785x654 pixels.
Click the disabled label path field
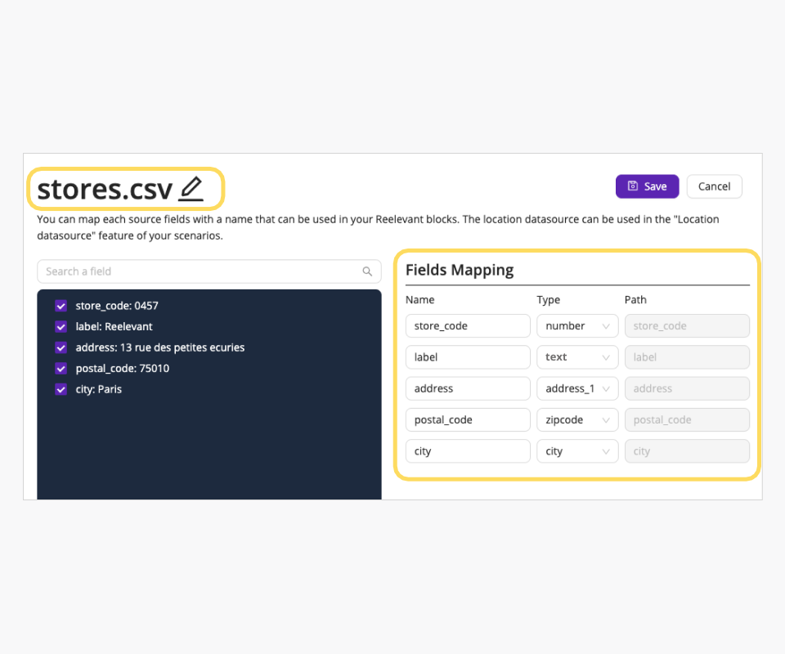(x=687, y=357)
